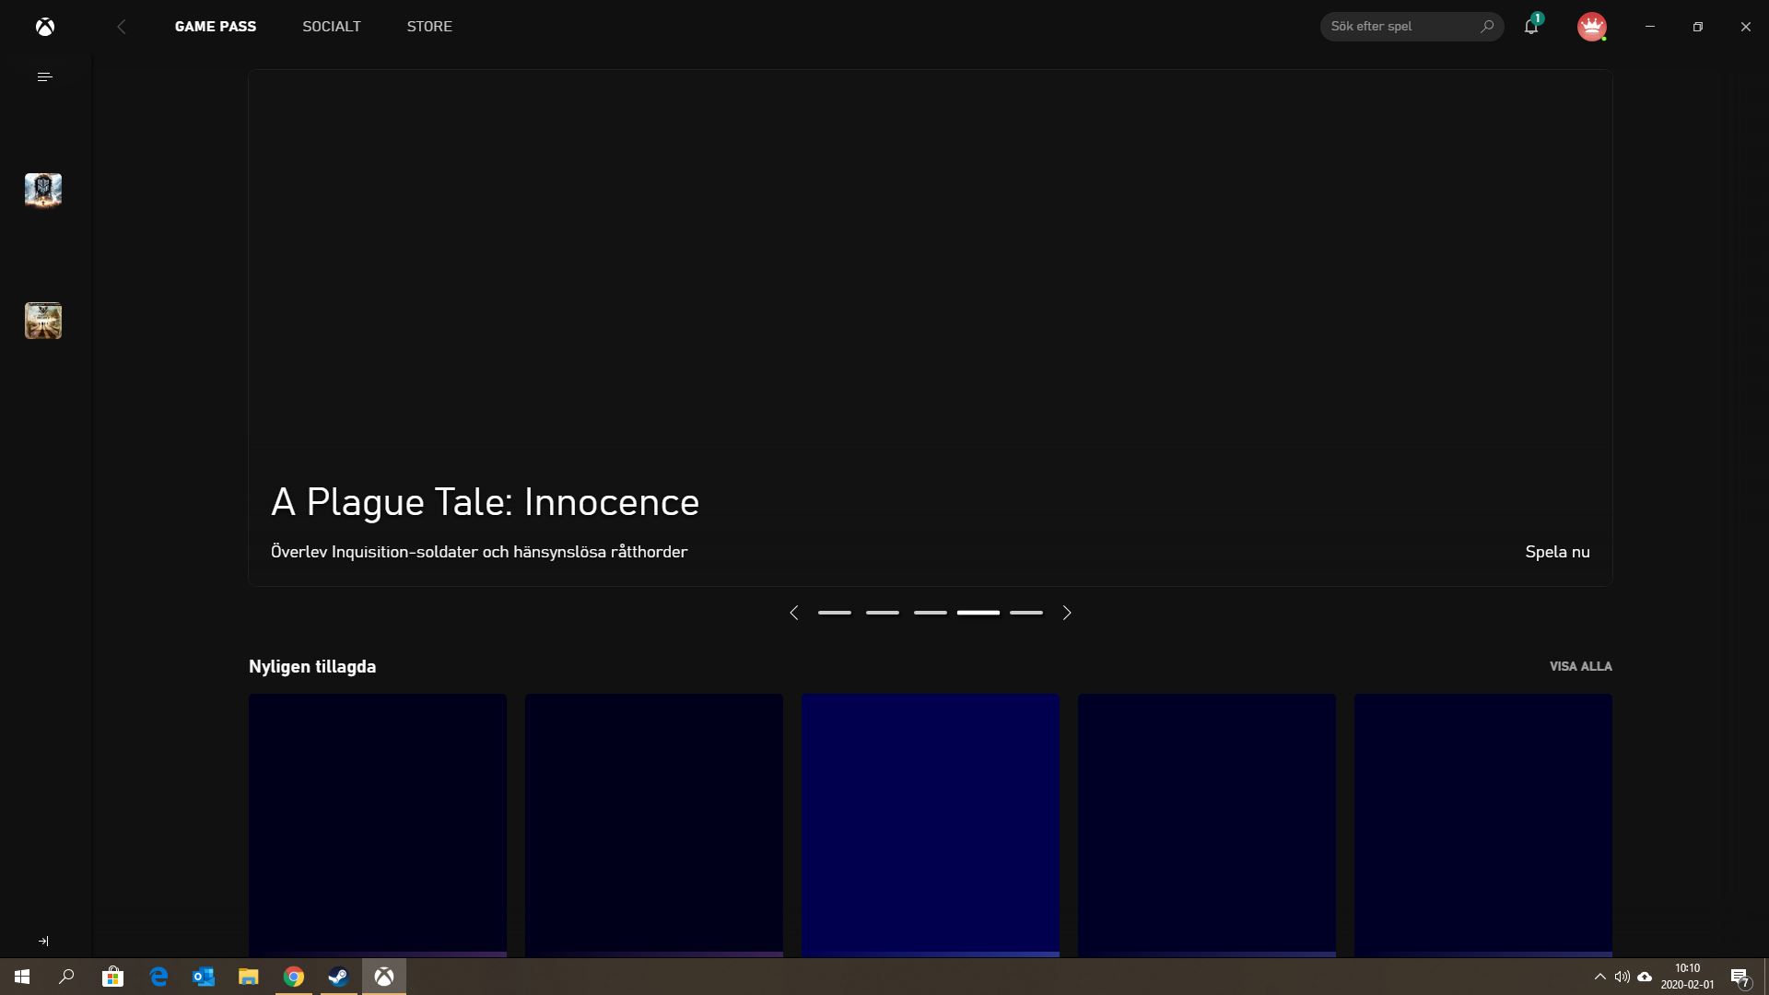The image size is (1769, 995).
Task: Open the first installed game in sidebar
Action: pos(43,191)
